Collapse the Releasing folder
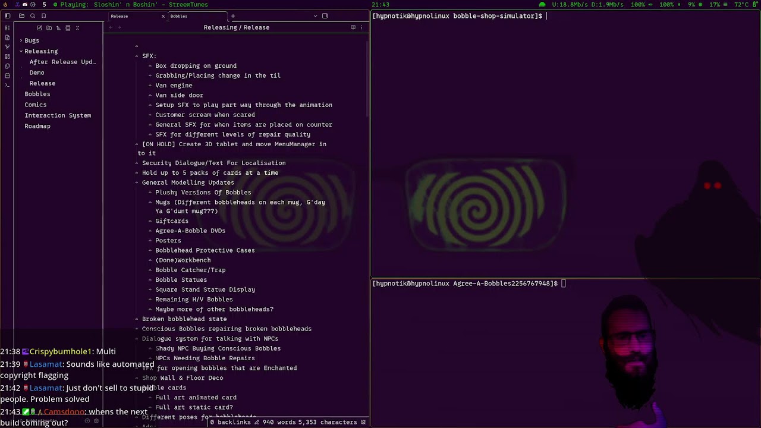Image resolution: width=761 pixels, height=428 pixels. click(21, 51)
